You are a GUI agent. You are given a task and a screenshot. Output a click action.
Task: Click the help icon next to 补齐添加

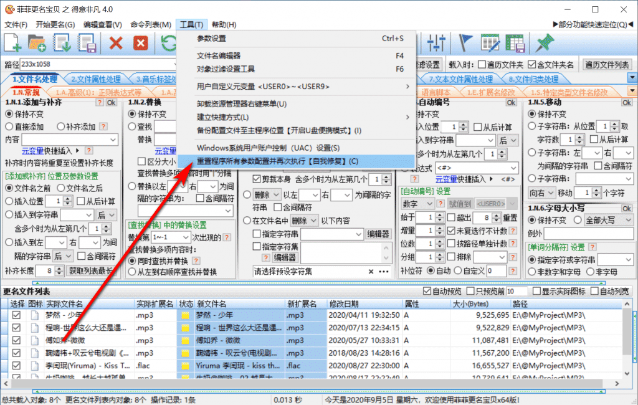point(104,126)
